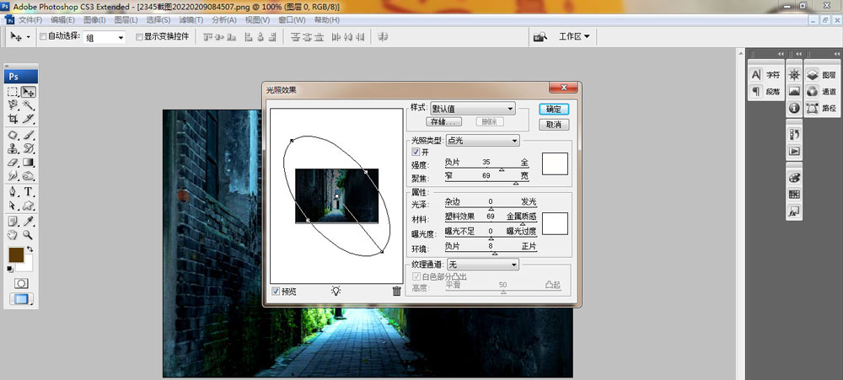Open the 窗口(W) menu

[292, 20]
